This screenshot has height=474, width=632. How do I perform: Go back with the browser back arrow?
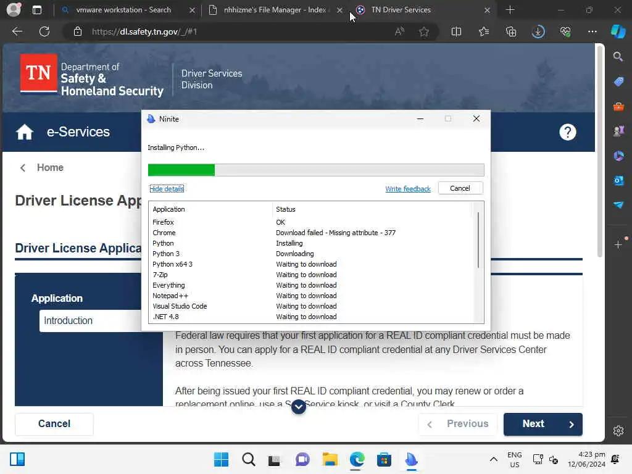[x=17, y=31]
